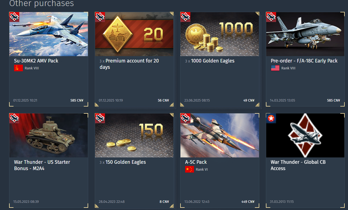The width and height of the screenshot is (348, 210).
Task: Open the Global CB Access diamond logo image
Action: click(305, 135)
